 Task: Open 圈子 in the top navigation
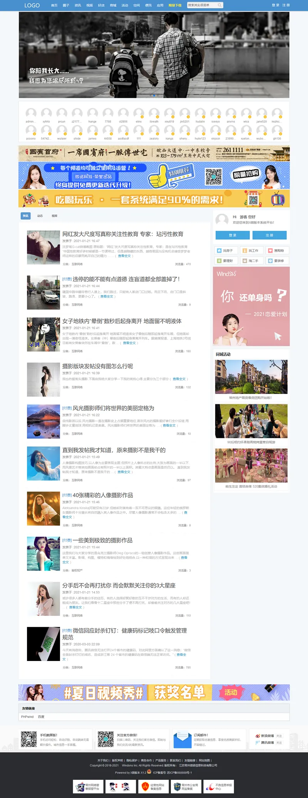click(x=66, y=5)
